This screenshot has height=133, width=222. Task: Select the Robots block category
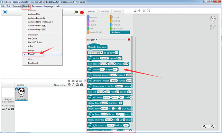tap(120, 32)
